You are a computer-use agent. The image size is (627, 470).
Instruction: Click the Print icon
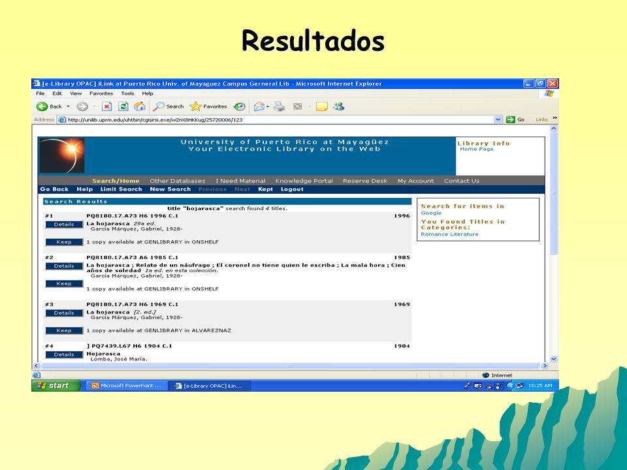279,106
